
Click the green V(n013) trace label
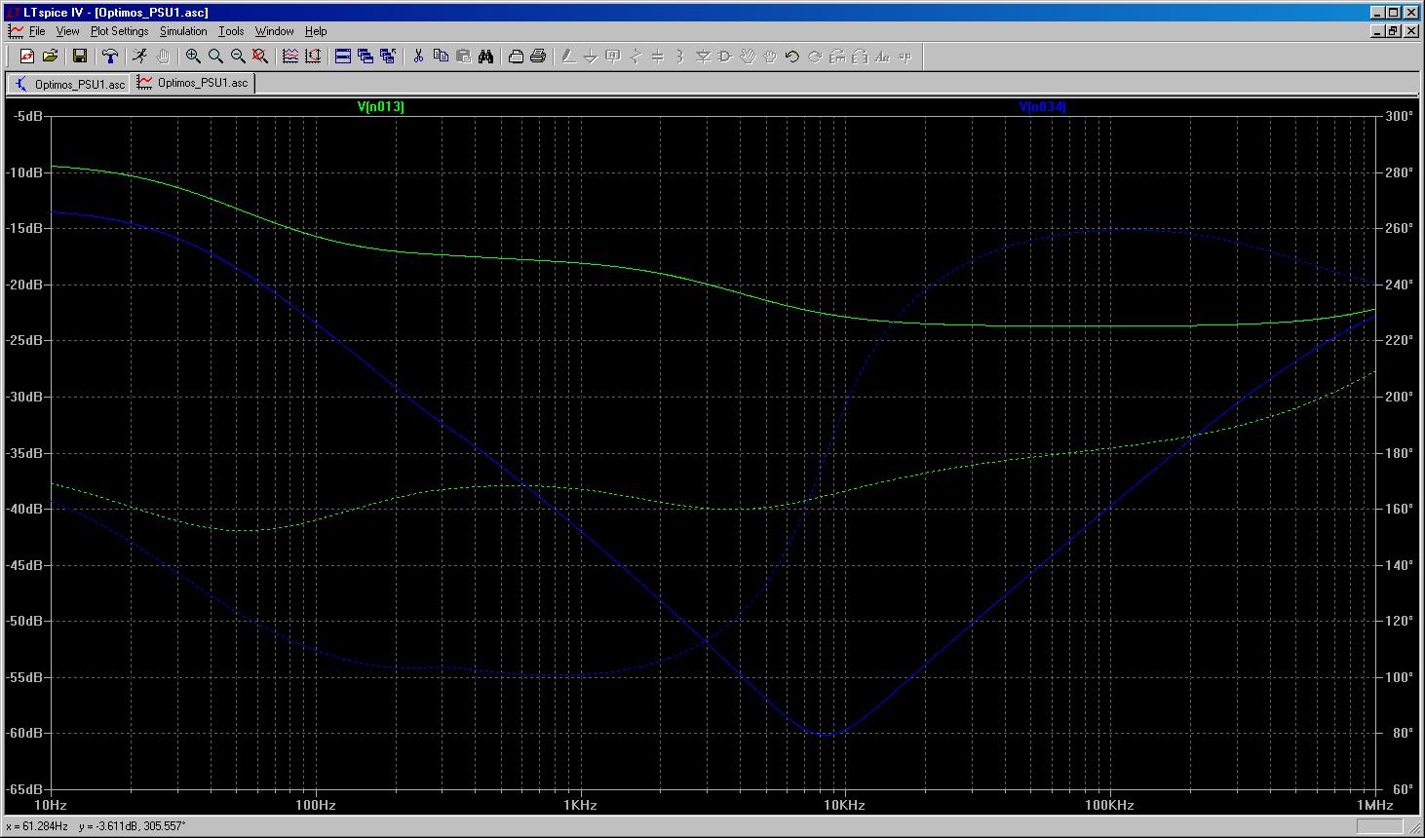(x=381, y=107)
